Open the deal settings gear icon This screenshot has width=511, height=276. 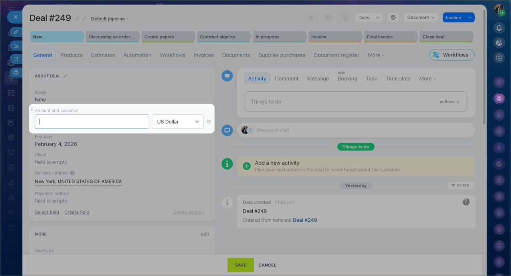click(x=393, y=18)
